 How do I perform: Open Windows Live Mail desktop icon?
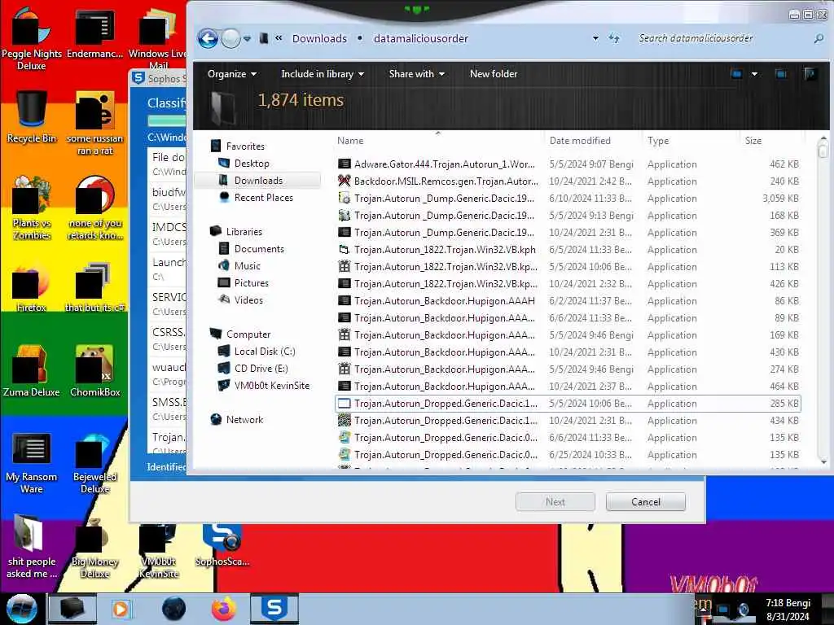[158, 40]
